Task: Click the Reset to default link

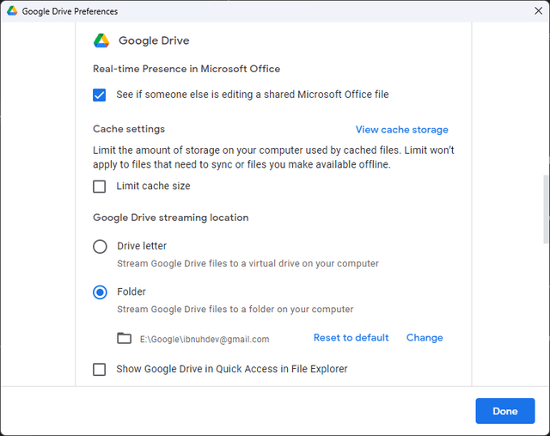Action: coord(351,338)
